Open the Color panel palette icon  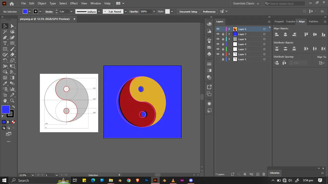[209, 24]
